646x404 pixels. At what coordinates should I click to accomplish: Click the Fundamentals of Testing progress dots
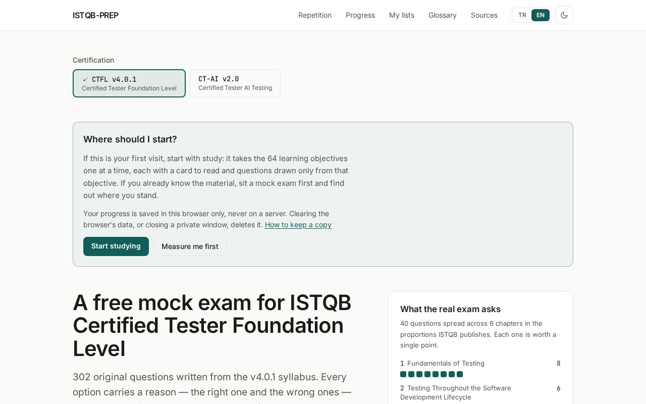[432, 374]
